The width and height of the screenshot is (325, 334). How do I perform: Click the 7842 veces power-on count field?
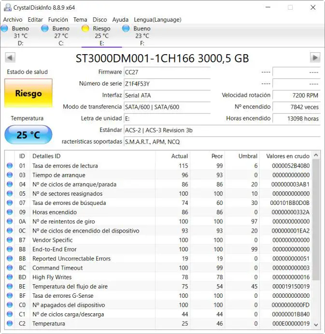click(x=297, y=107)
